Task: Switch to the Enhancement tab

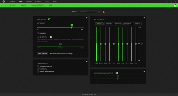Action: click(37, 5)
